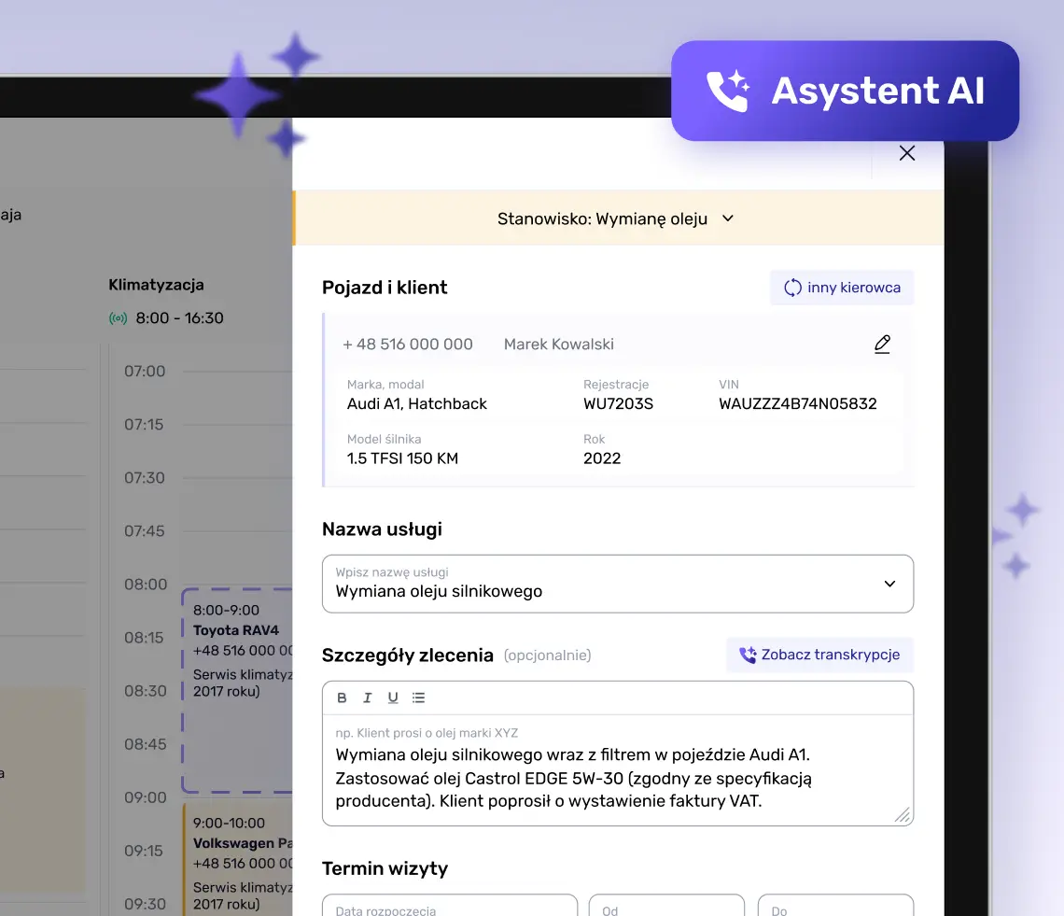Screen dimensions: 1064x916
Task: Click the phone sparkle icon in Asystent AI
Action: (x=728, y=91)
